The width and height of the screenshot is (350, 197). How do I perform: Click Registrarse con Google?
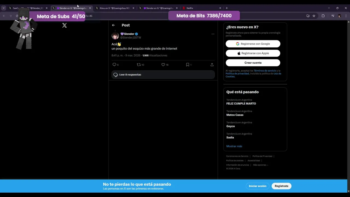253,44
